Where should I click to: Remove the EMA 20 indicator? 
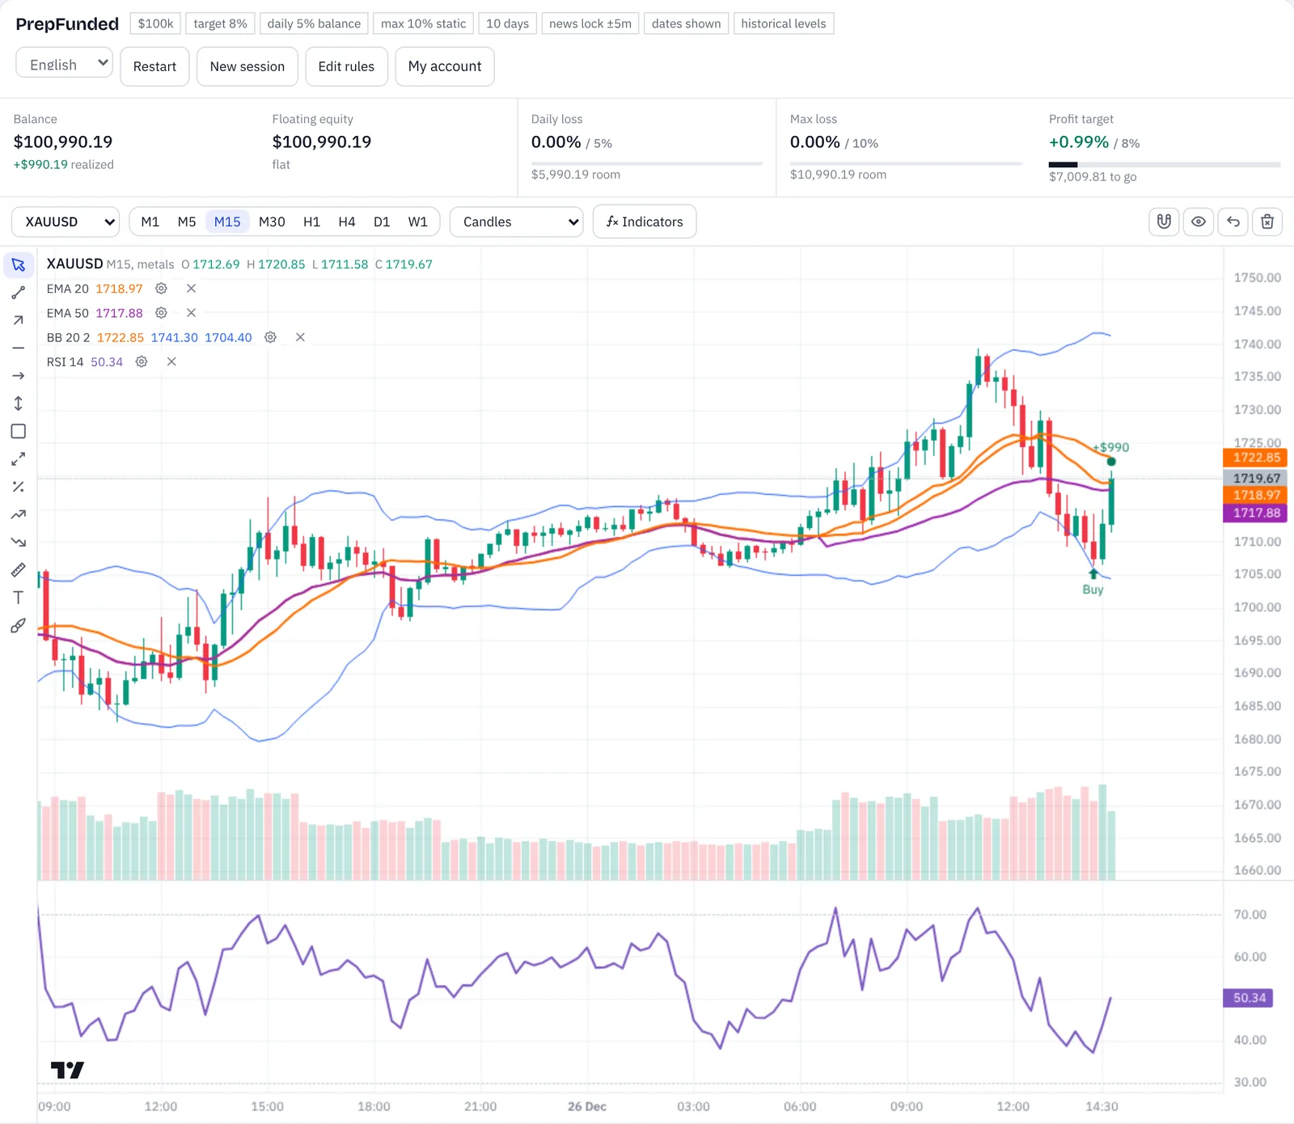(x=191, y=289)
